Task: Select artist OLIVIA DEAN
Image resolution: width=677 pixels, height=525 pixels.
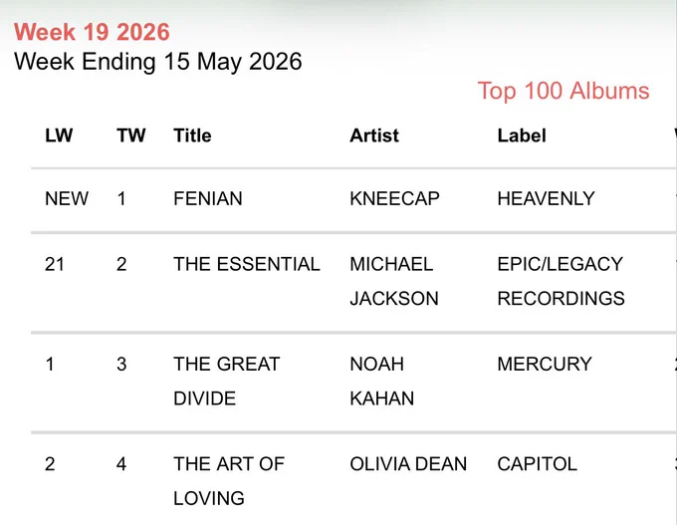Action: (408, 464)
